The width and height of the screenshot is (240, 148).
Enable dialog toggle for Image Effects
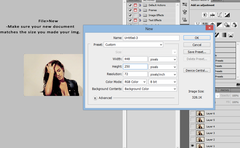click(135, 15)
